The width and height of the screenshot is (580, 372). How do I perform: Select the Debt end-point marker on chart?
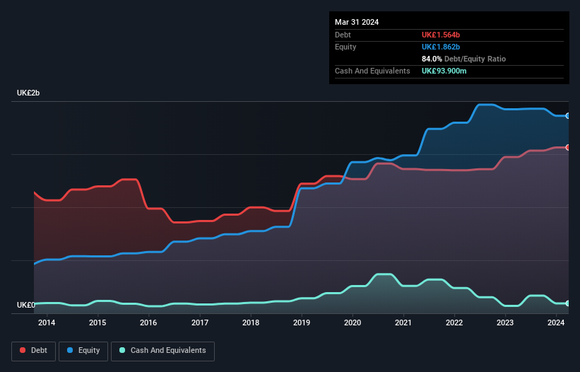tap(568, 147)
